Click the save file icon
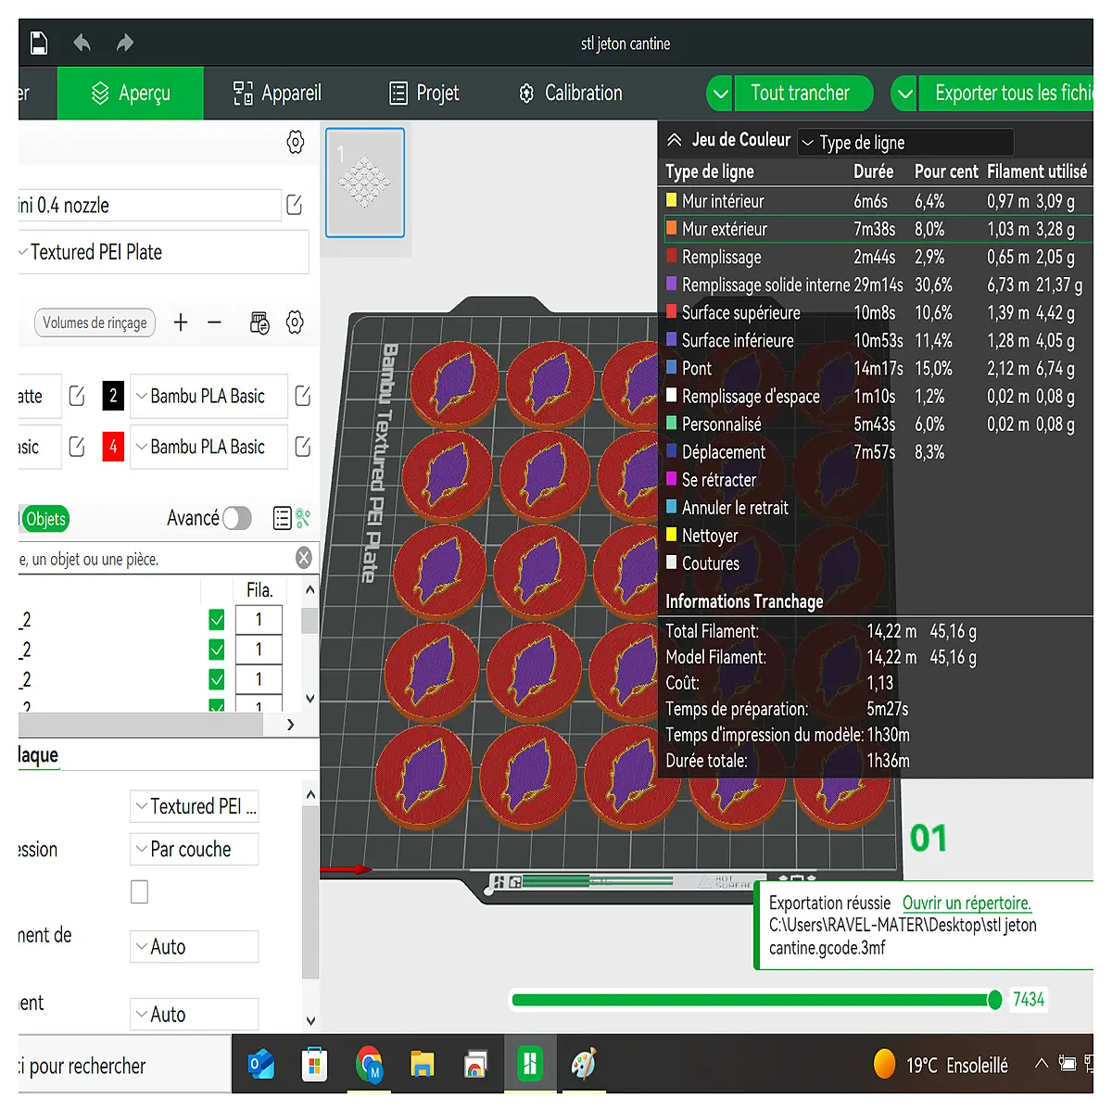Screen dimensions: 1112x1112 coord(39,43)
